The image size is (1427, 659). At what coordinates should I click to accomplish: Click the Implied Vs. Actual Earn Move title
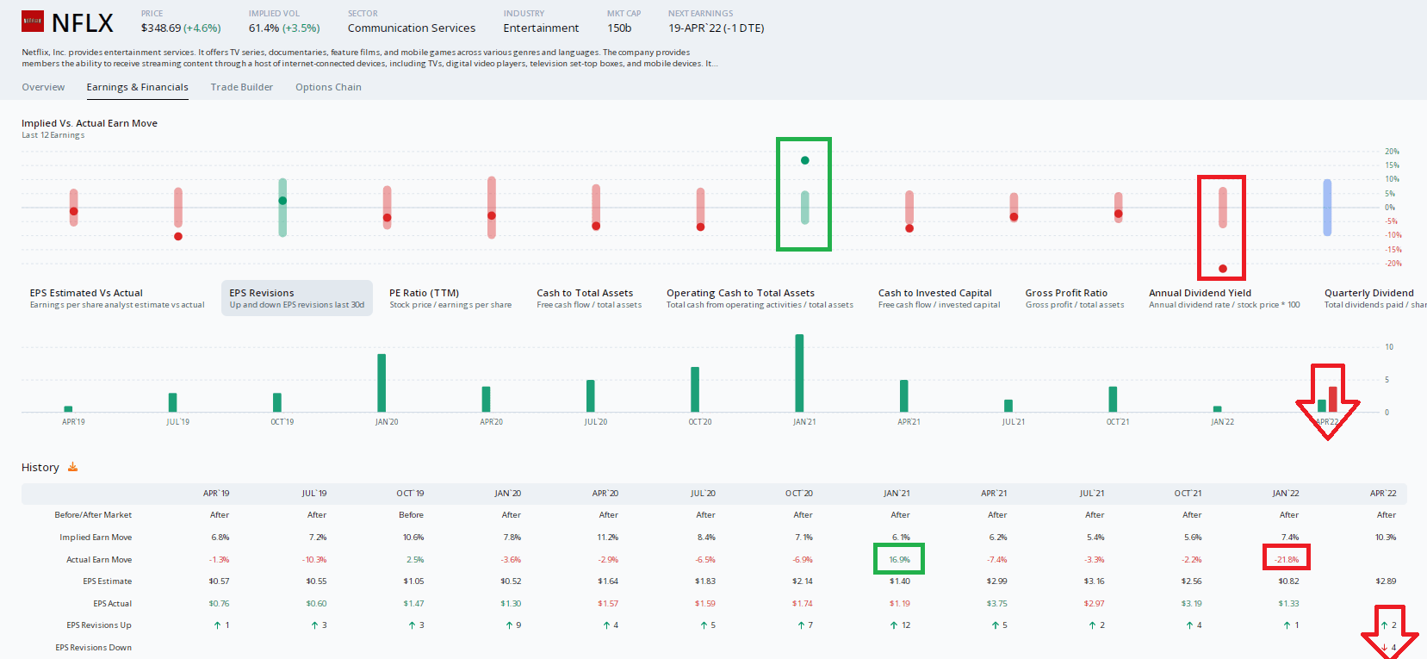pyautogui.click(x=90, y=123)
